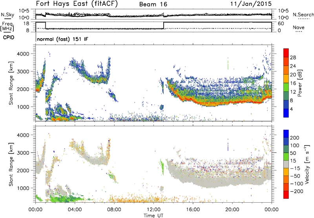Click the 'Time UT' axis label

[153, 216]
